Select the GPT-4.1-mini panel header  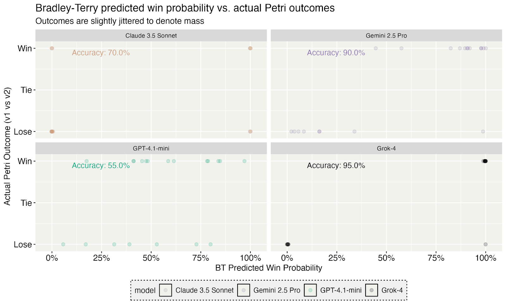click(151, 148)
